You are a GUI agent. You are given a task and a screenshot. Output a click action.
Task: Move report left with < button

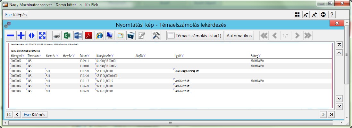tap(17, 115)
